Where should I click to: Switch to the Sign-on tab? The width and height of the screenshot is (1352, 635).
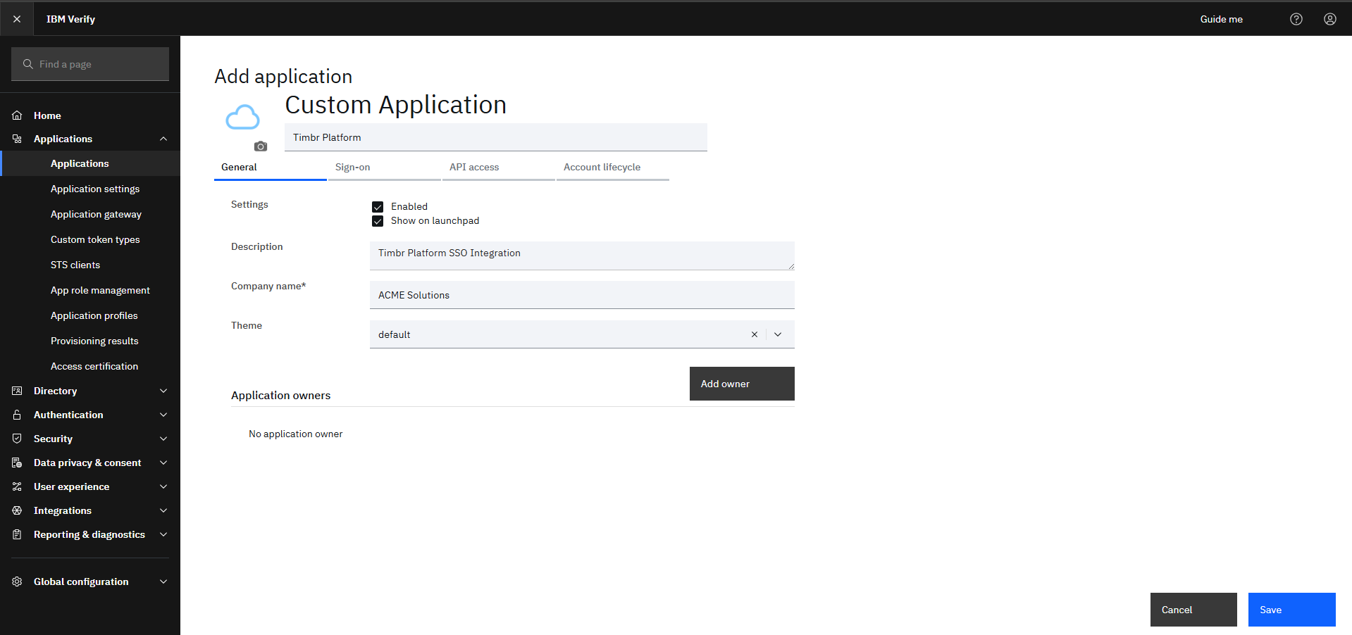pyautogui.click(x=385, y=168)
